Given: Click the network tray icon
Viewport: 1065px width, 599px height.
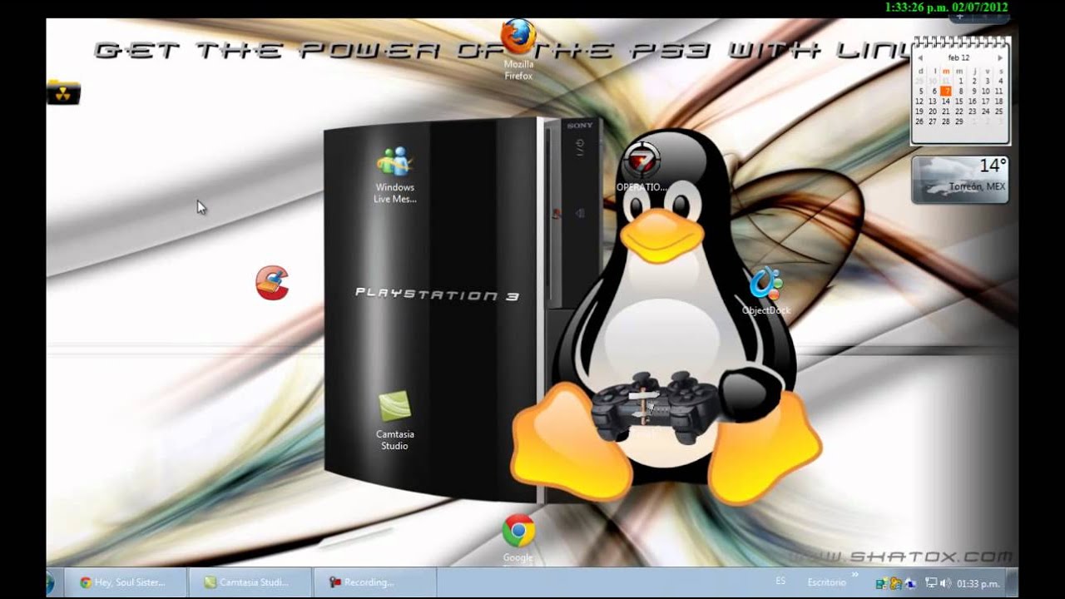Looking at the screenshot, I should (932, 583).
